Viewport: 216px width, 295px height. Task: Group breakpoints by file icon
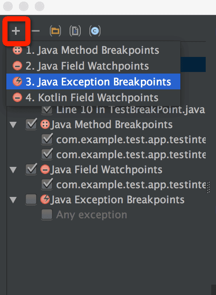click(75, 31)
